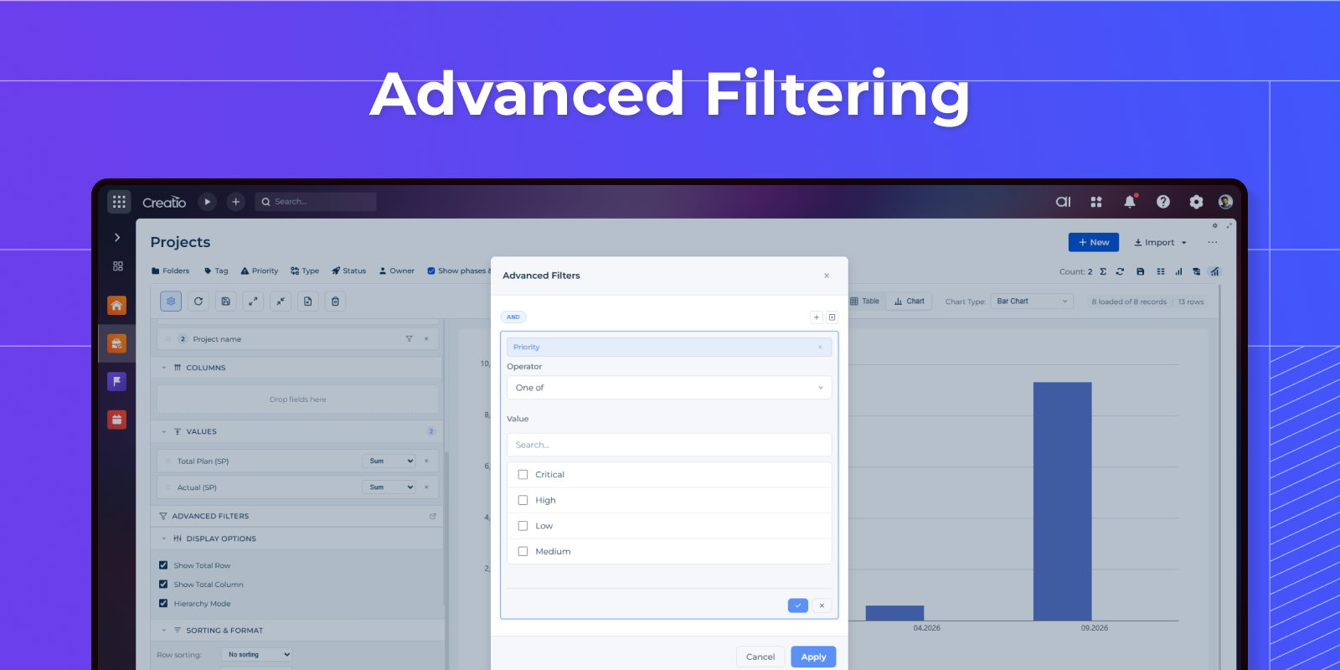Viewport: 1340px width, 670px height.
Task: Click the Value search field
Action: (668, 445)
